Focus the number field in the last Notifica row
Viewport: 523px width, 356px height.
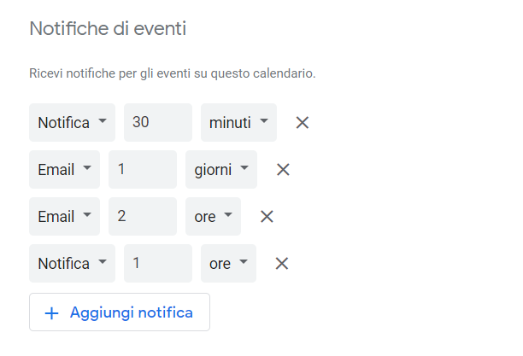click(x=157, y=264)
